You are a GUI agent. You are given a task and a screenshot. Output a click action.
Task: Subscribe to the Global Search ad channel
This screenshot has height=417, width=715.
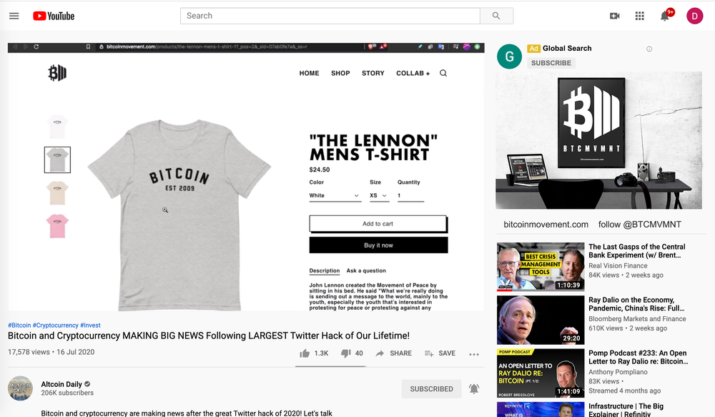point(551,63)
